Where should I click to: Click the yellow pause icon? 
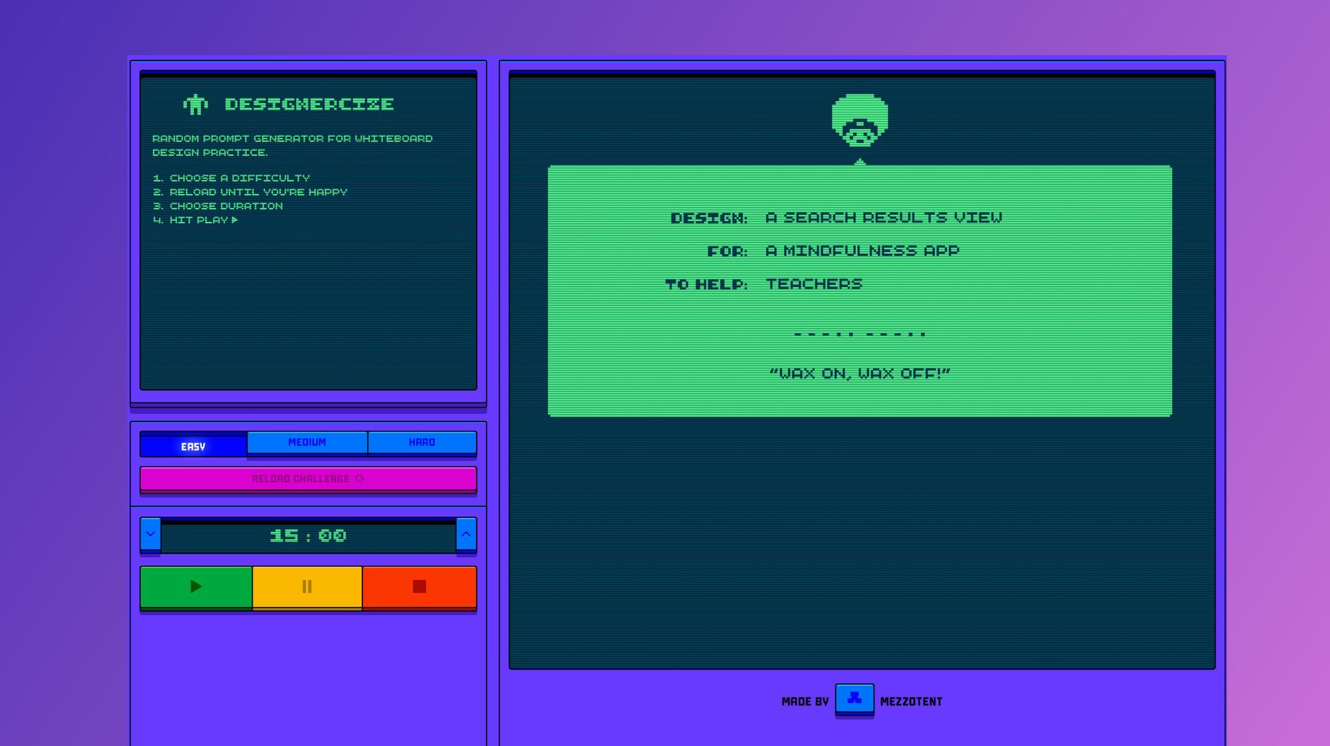[x=307, y=586]
